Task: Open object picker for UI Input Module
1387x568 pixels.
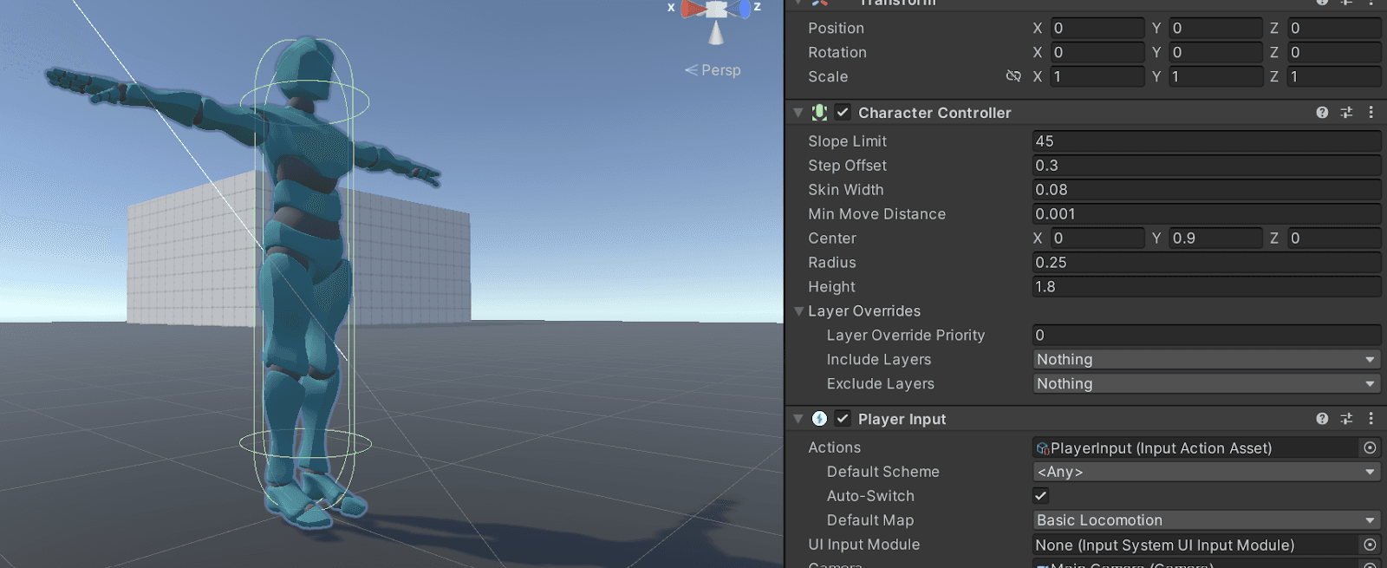Action: 1370,545
